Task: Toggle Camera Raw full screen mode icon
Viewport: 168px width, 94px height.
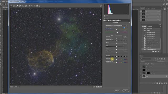Action: (101, 6)
